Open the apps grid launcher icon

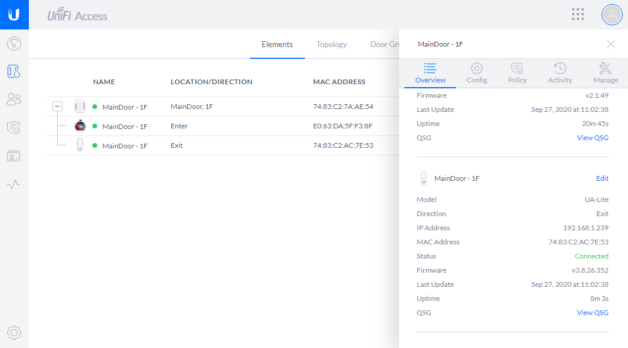(577, 15)
